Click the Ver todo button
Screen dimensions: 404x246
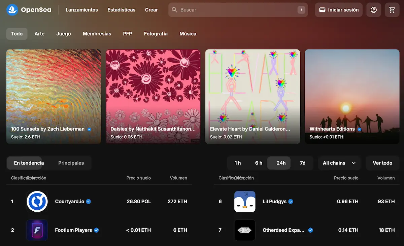382,163
